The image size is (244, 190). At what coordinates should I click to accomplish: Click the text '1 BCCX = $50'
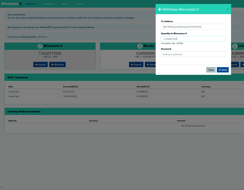pos(50,57)
